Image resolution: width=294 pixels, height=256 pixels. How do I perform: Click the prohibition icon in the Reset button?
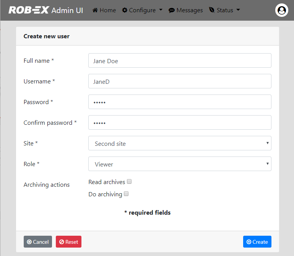[62, 242]
